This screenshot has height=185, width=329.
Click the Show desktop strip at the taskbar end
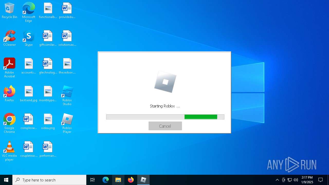click(328, 180)
